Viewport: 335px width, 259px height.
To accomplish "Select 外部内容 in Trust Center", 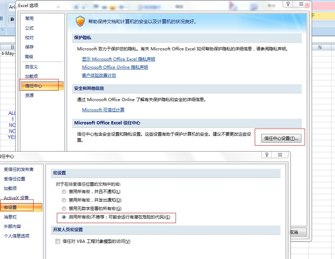I will pos(12,227).
